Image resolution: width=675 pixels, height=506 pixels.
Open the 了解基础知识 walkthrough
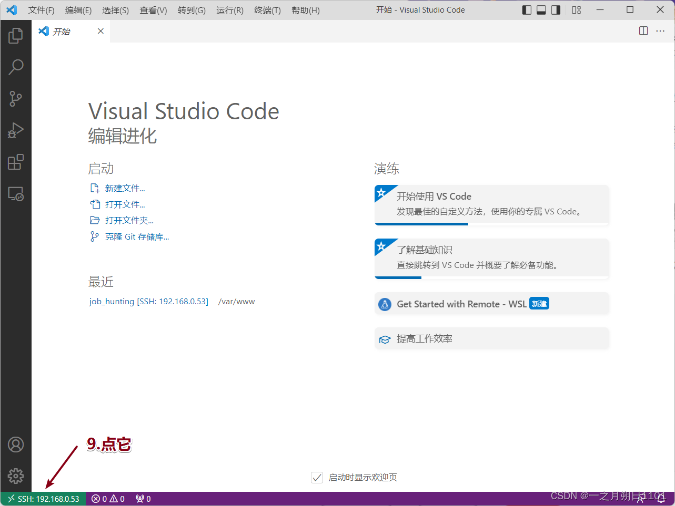[491, 259]
